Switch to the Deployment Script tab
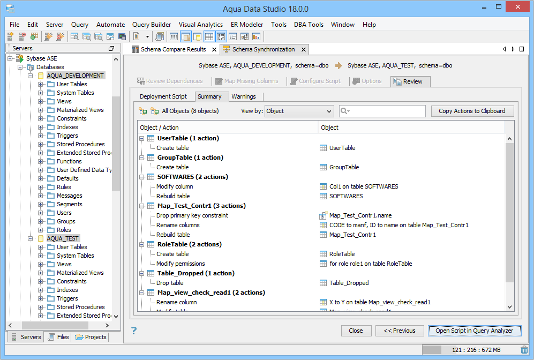Viewport: 534px width, 360px height. [x=163, y=96]
